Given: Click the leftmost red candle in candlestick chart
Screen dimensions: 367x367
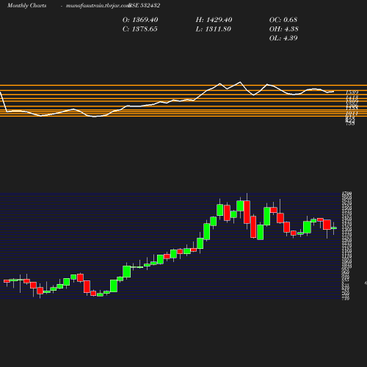Looking at the screenshot, I should 7,281.
